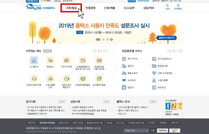Select 종합소득세 tax service
The image size is (209, 134).
tap(130, 73)
